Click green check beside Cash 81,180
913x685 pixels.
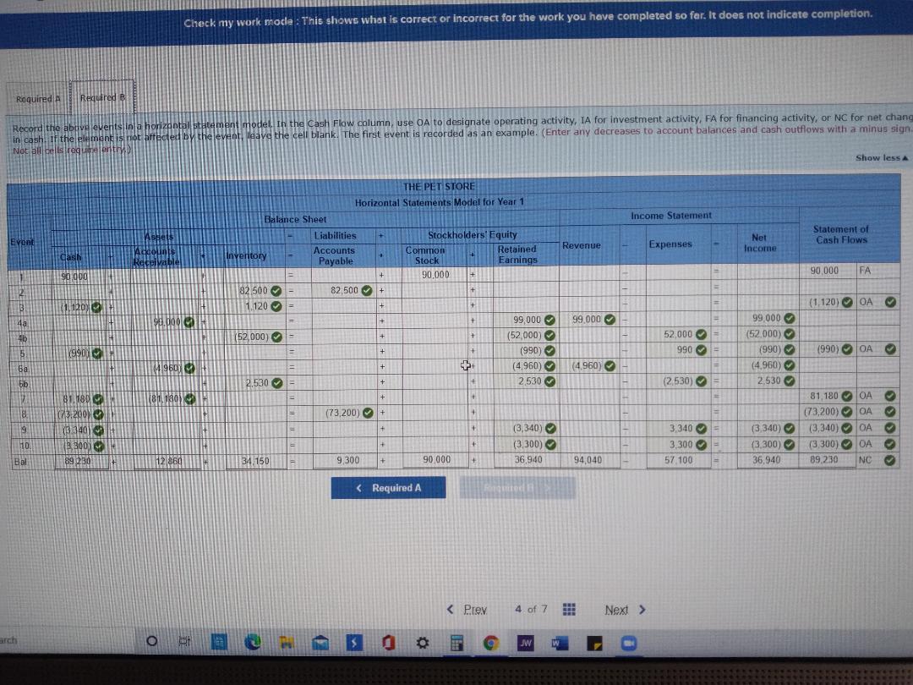pyautogui.click(x=98, y=399)
